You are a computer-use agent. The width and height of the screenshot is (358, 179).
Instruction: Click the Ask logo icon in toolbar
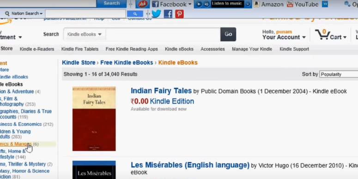tap(143, 4)
